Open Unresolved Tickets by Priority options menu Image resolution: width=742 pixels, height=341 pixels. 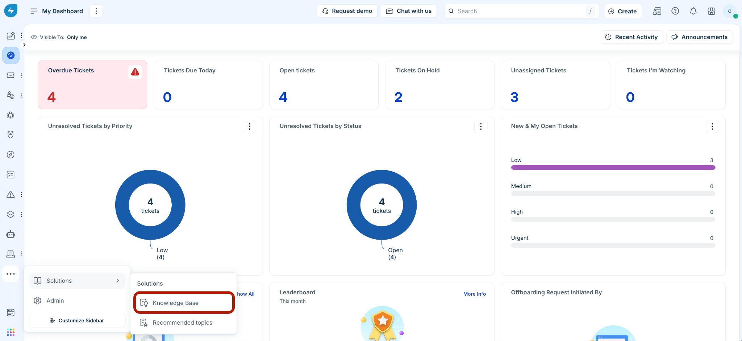(249, 126)
